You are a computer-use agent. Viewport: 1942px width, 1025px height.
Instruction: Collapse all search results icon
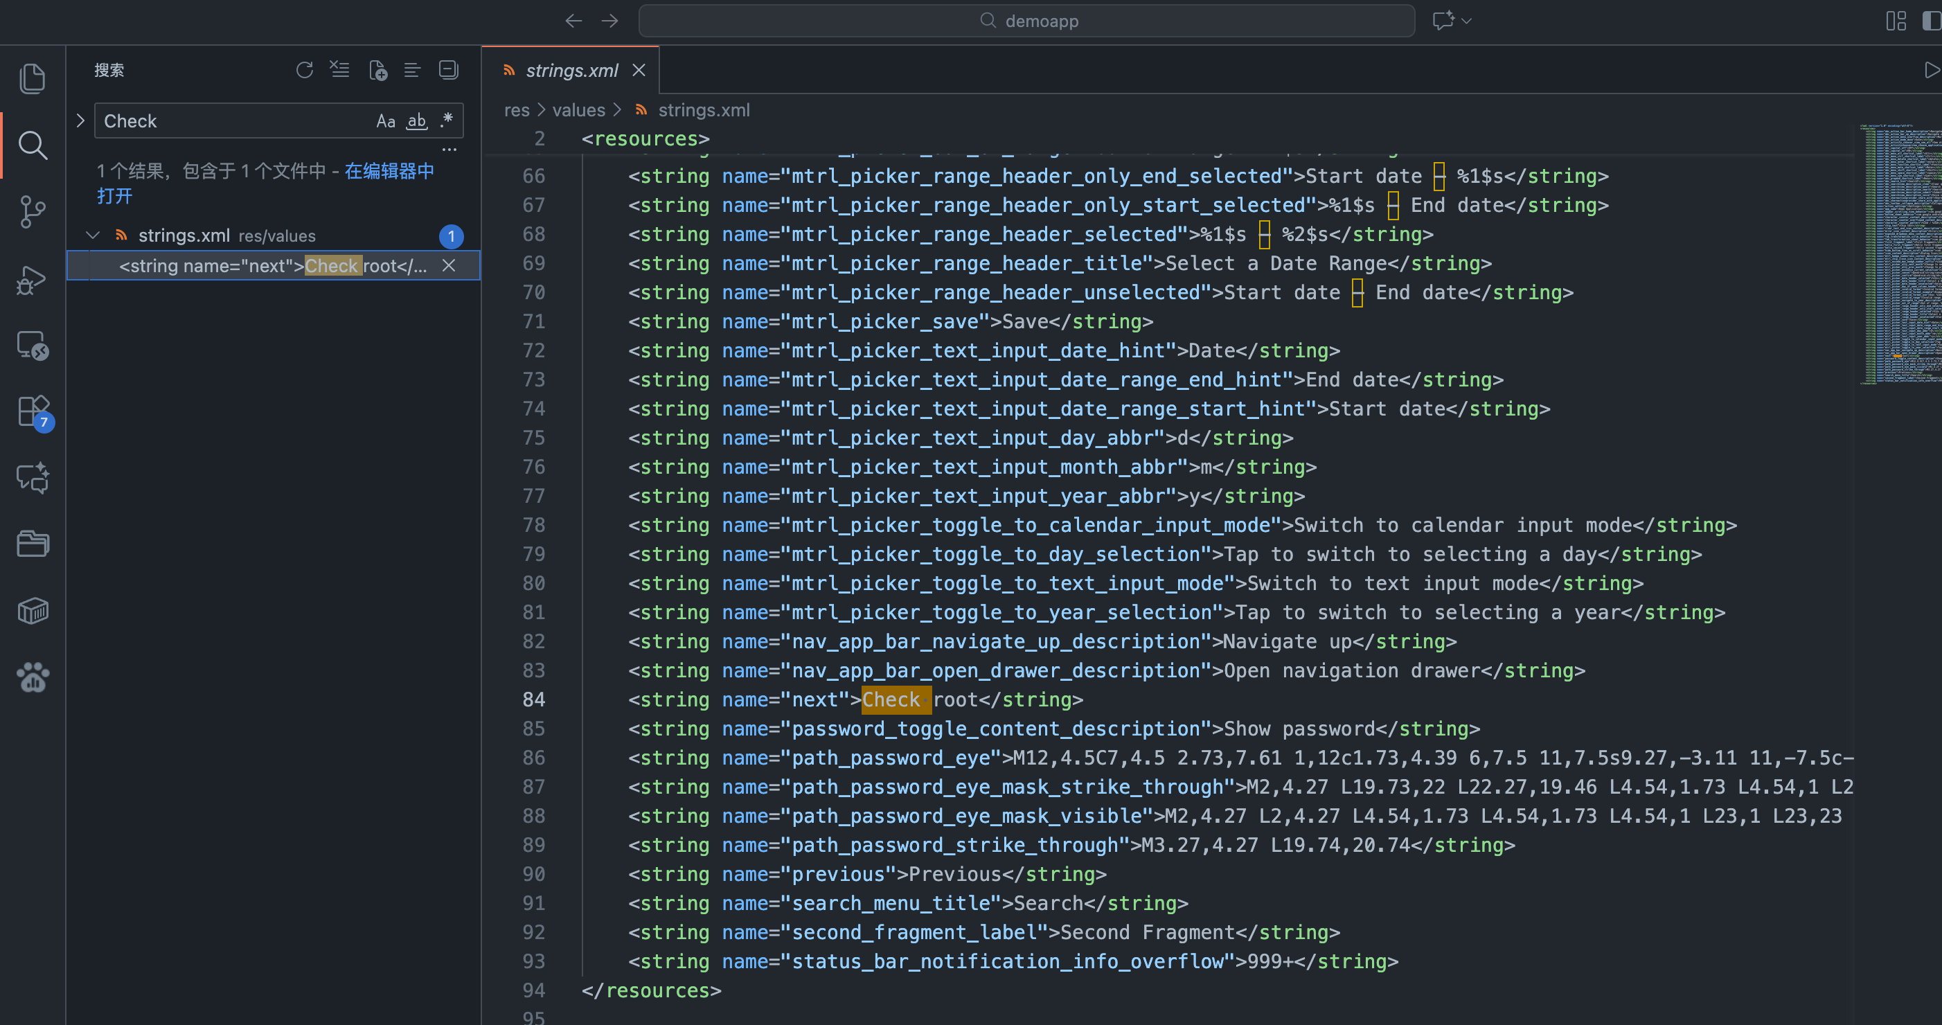coord(449,70)
